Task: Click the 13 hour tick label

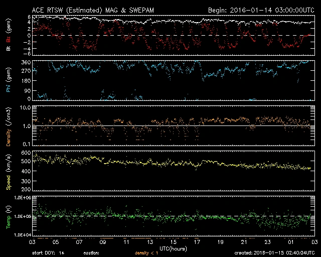Action: 149,242
